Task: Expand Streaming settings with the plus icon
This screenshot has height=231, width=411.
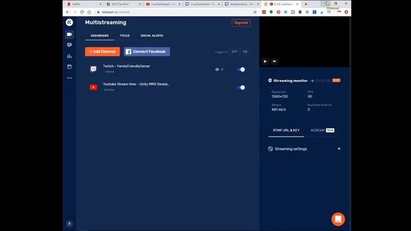Action: (x=339, y=148)
